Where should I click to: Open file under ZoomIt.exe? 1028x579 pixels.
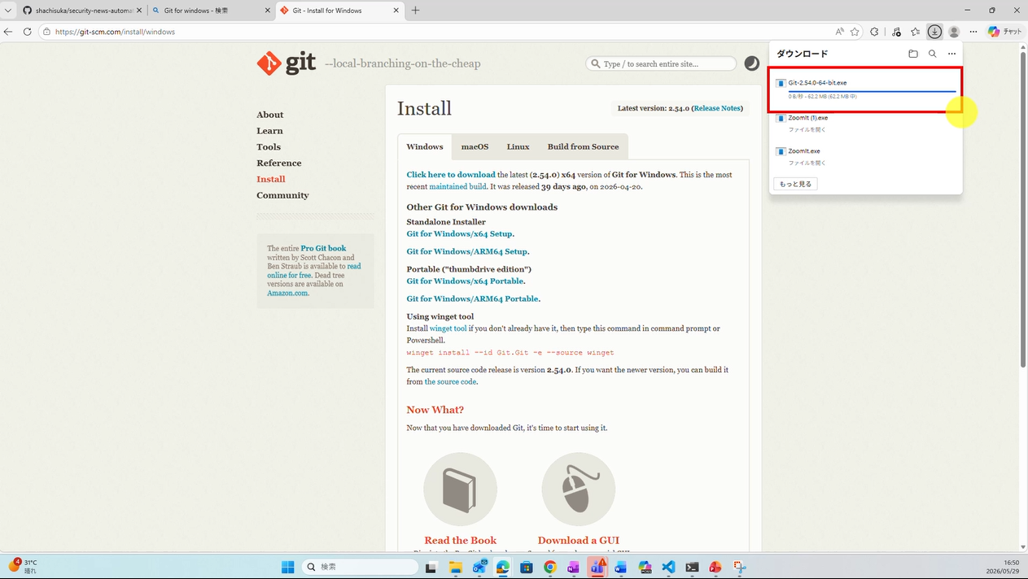tap(807, 163)
